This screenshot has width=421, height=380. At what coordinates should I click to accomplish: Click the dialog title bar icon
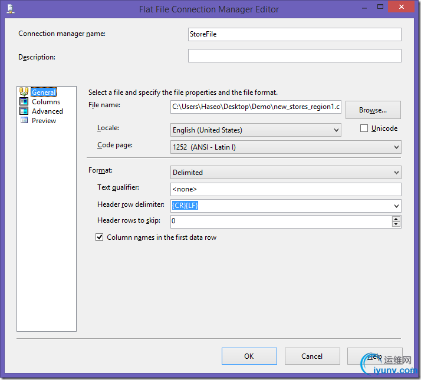[10, 9]
